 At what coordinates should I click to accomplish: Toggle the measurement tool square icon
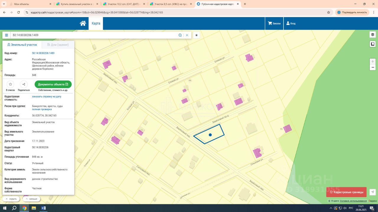click(373, 44)
